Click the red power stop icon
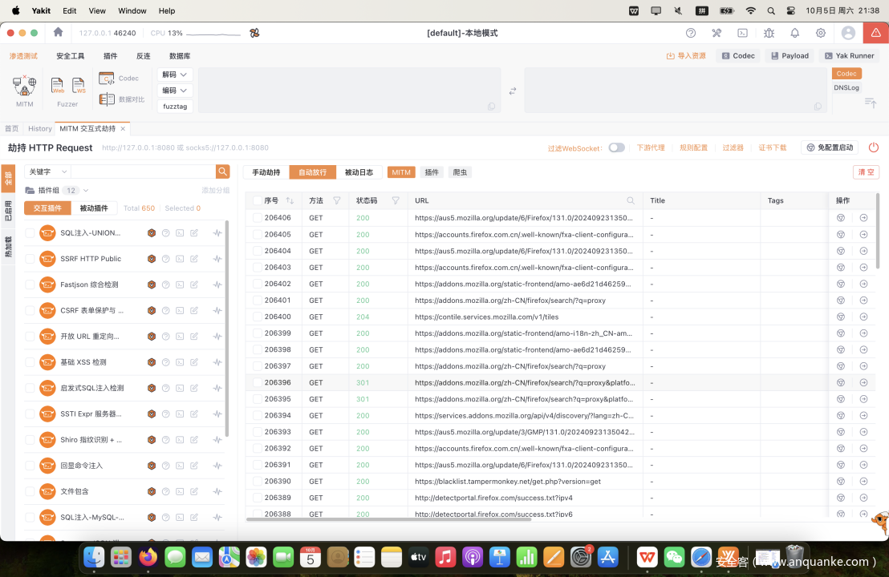This screenshot has width=889, height=577. click(x=873, y=147)
